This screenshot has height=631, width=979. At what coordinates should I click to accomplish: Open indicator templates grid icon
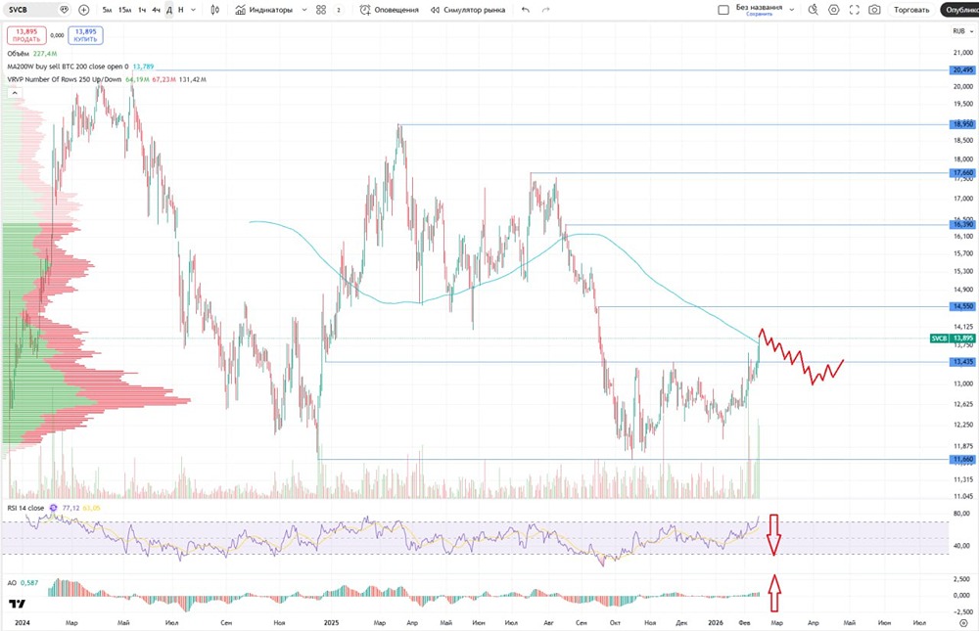[321, 10]
